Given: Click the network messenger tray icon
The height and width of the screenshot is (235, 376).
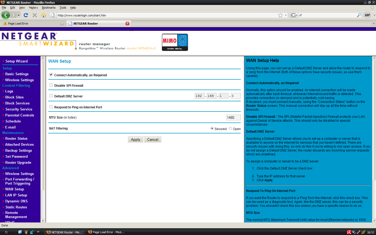Looking at the screenshot, I should (363, 232).
